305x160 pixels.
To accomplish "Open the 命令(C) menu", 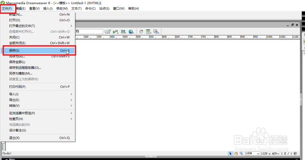I will (x=90, y=9).
